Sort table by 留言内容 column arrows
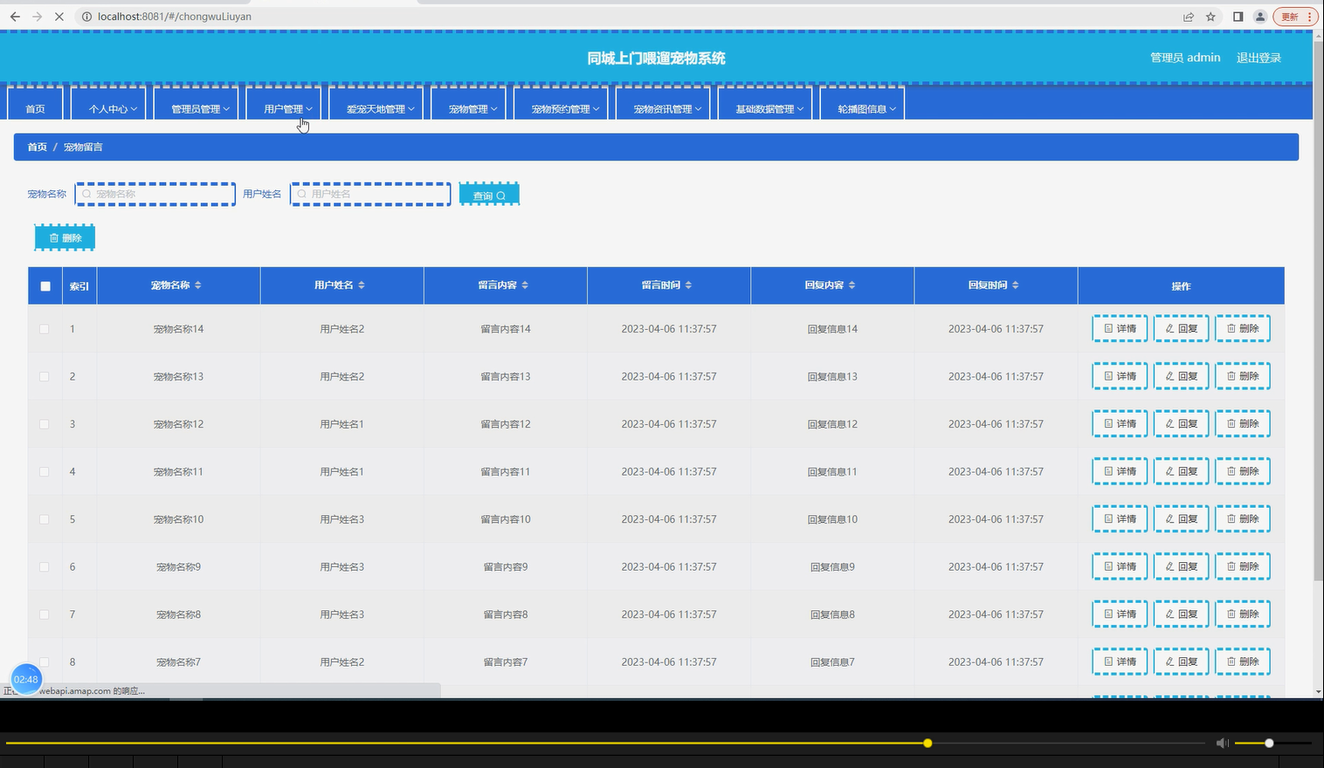Viewport: 1324px width, 768px height. click(525, 285)
